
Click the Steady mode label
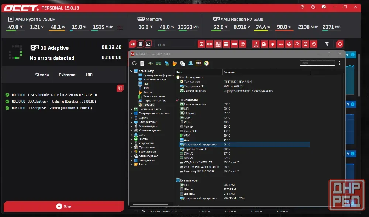pos(42,75)
